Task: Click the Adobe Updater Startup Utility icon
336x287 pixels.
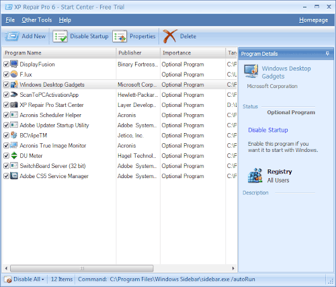Action: [x=14, y=125]
